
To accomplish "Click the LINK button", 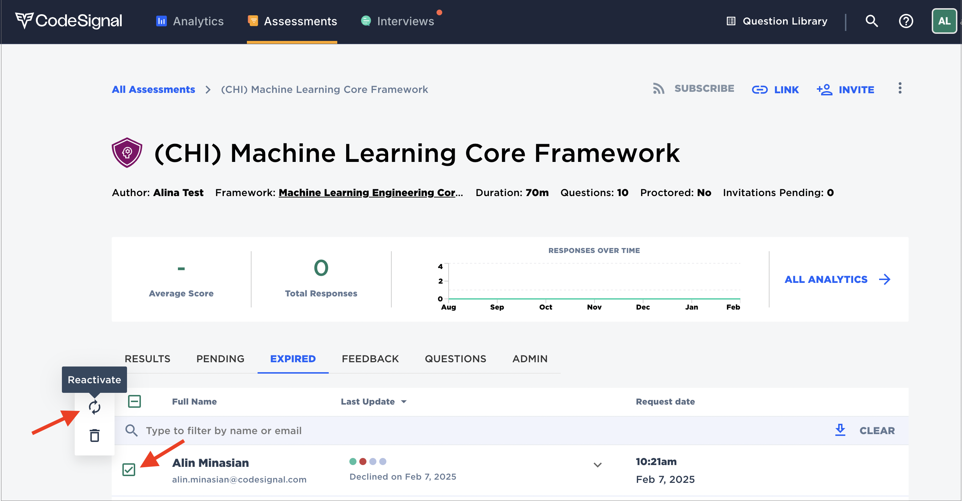I will pos(775,90).
